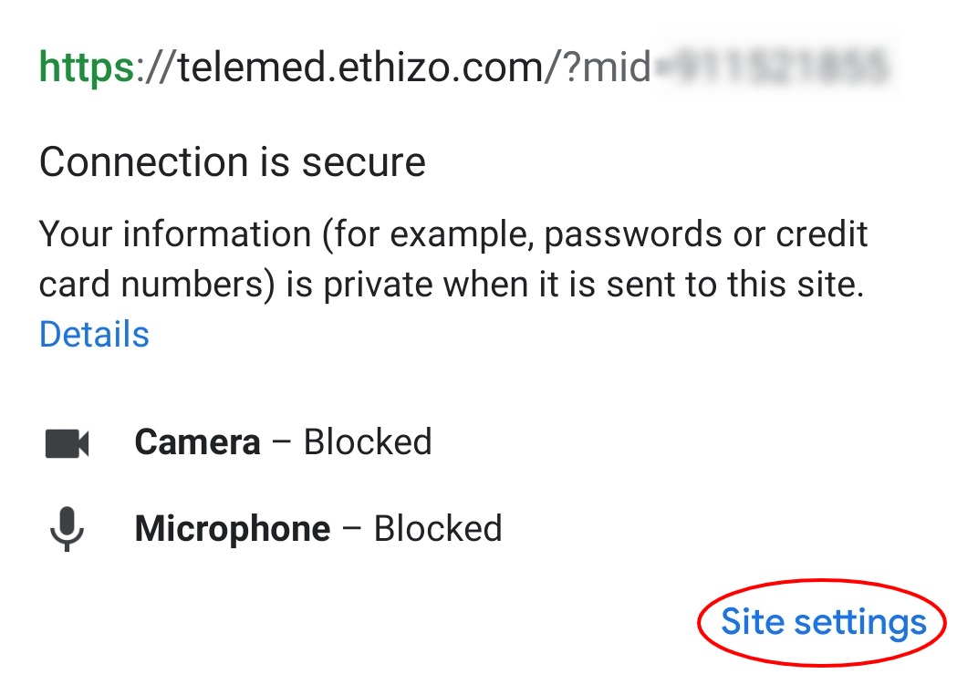Click the Connection is secure heading

tap(232, 162)
